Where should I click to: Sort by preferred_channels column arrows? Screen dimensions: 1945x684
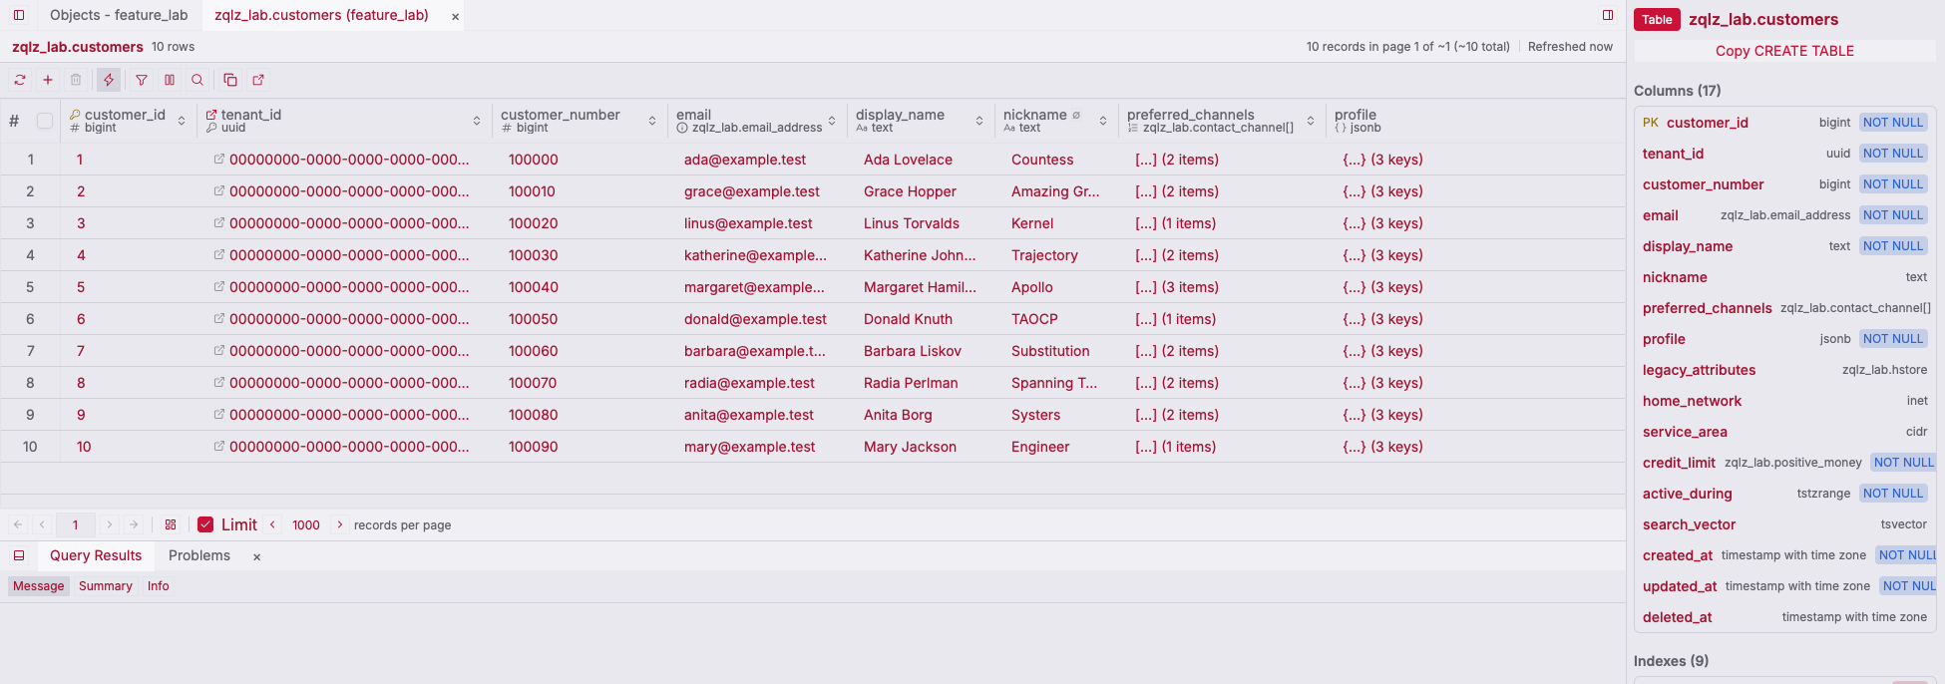tap(1311, 121)
